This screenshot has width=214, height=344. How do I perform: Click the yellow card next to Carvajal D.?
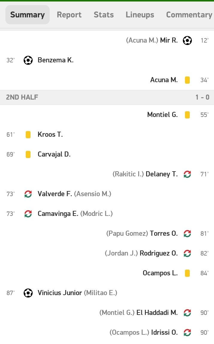[28, 154]
